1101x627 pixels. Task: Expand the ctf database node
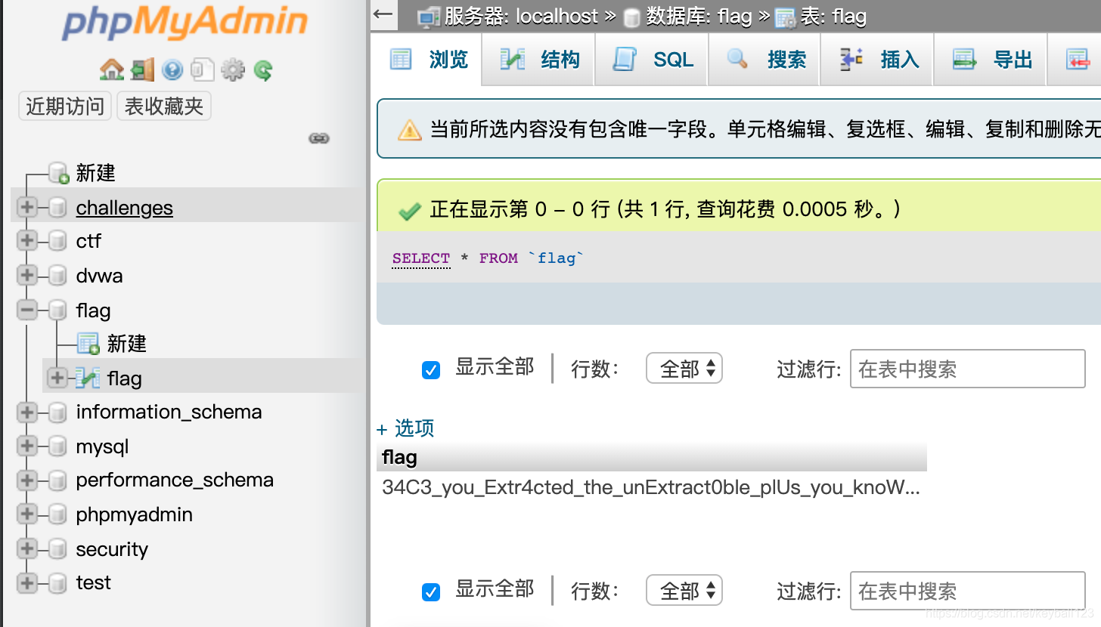pos(27,241)
